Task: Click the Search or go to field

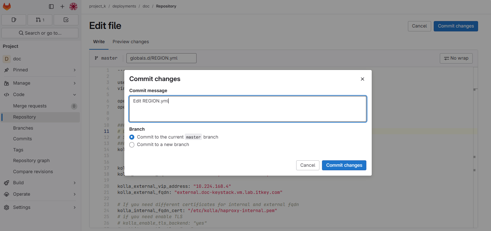Action: click(x=40, y=33)
